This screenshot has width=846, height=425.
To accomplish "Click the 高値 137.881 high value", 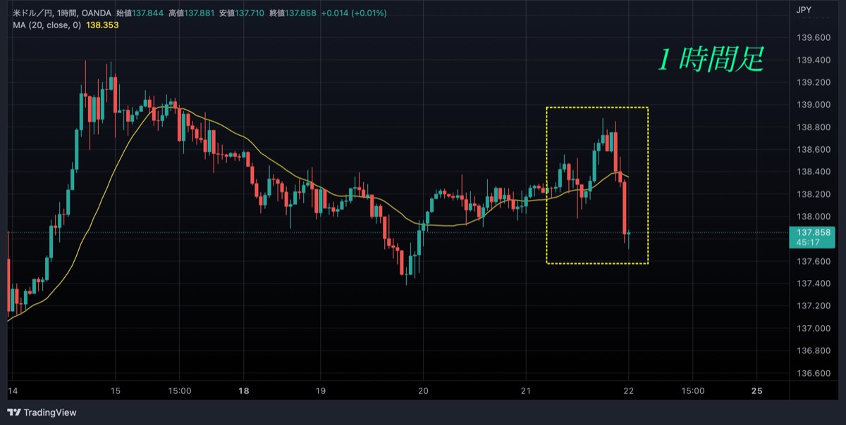I will pyautogui.click(x=191, y=13).
